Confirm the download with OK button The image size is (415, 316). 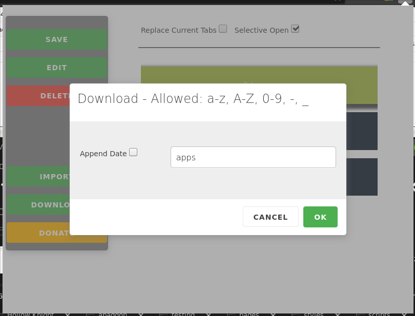[320, 217]
